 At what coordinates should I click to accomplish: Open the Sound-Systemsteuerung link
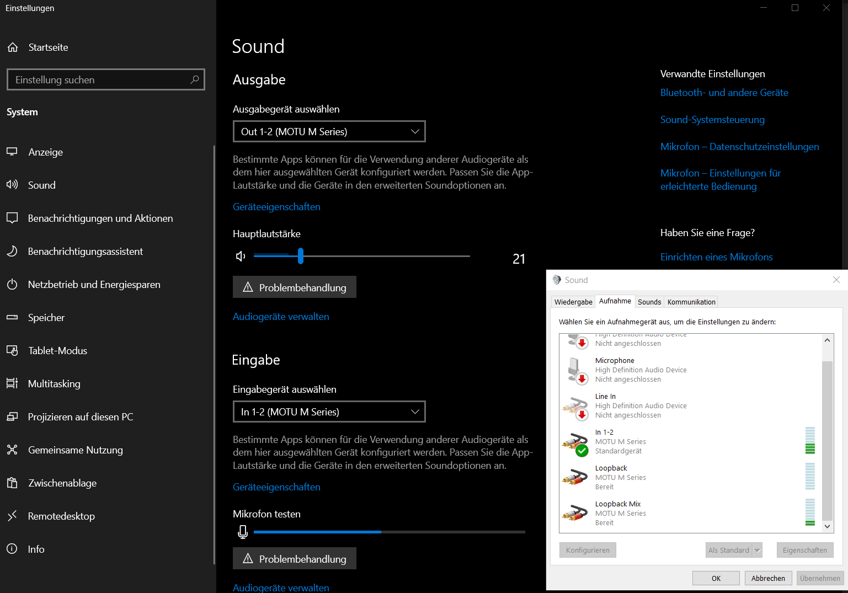(712, 120)
